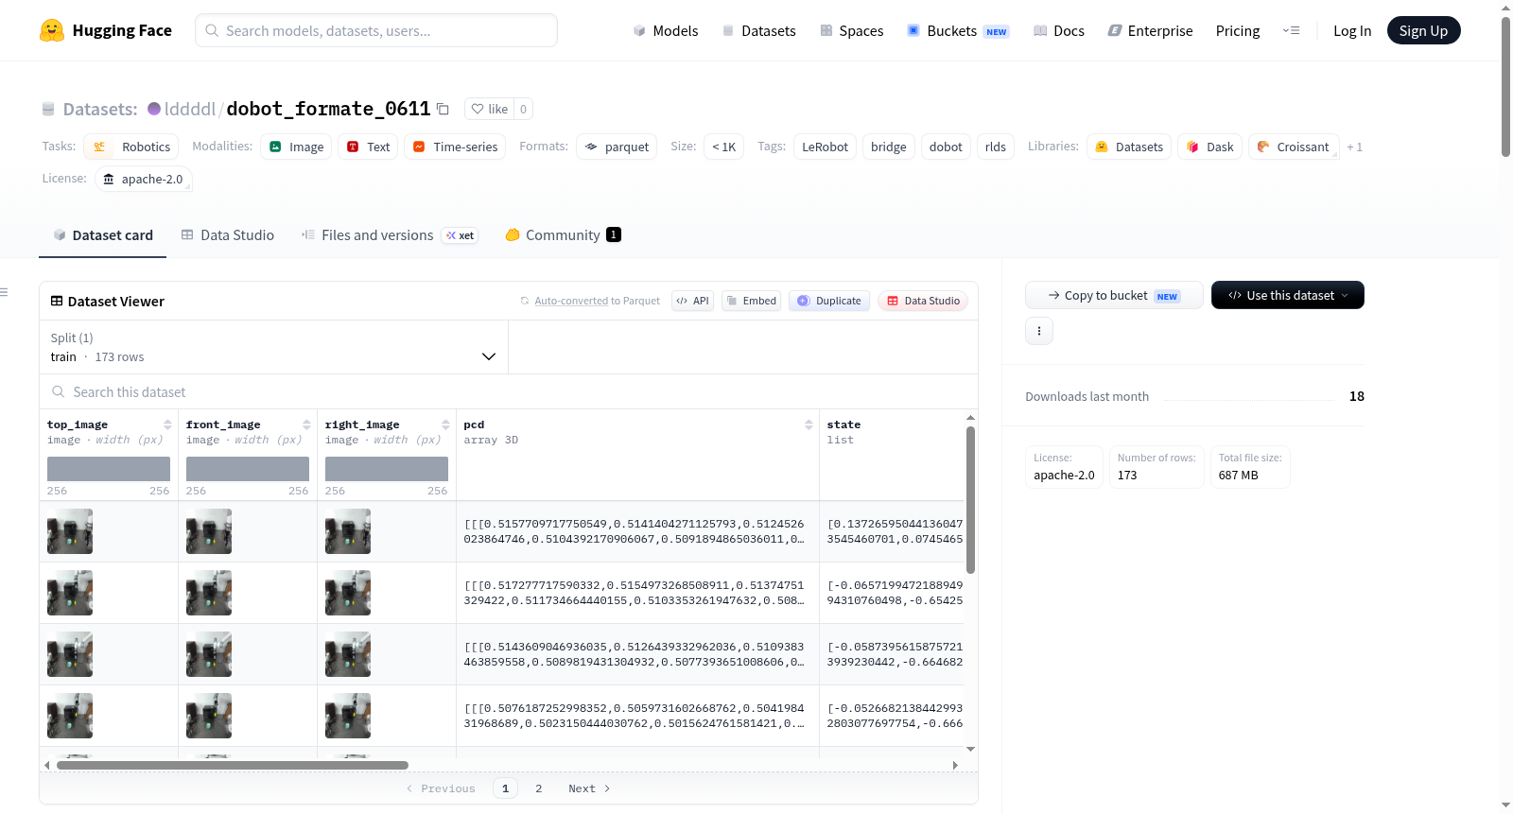Click the Robotics task tag
The height and width of the screenshot is (814, 1513).
coord(131,147)
